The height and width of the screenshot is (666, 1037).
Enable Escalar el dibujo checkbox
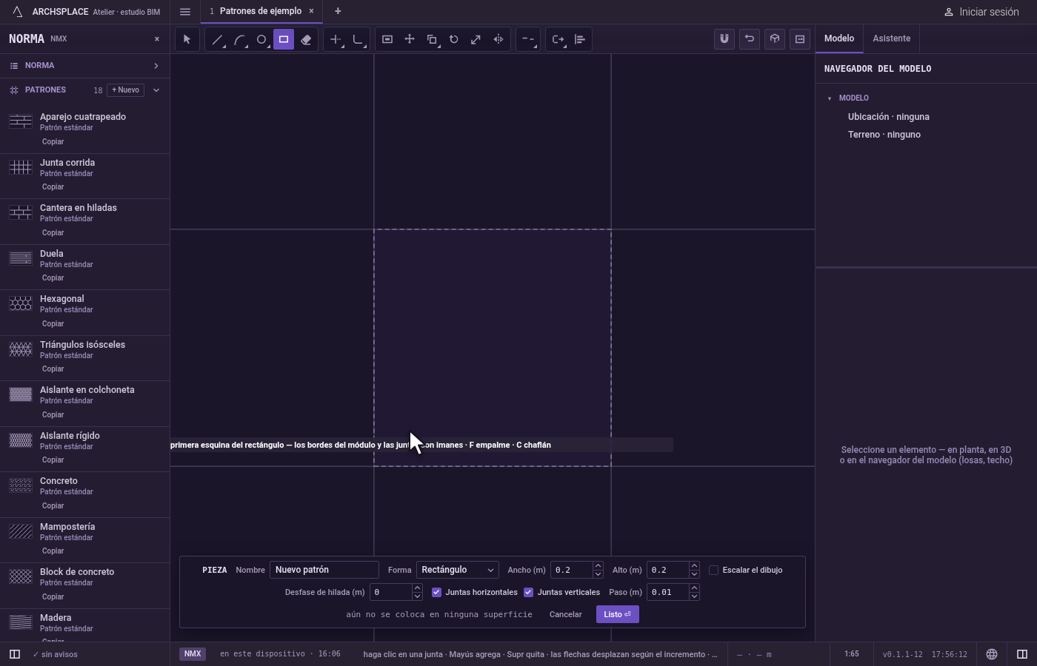(714, 570)
